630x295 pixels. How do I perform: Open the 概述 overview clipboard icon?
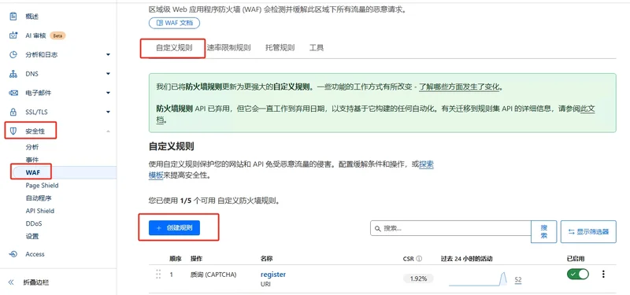click(13, 17)
